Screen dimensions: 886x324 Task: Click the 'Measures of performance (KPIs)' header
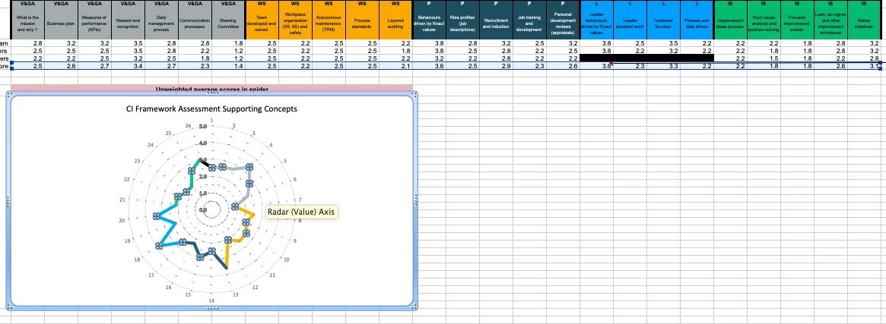tap(94, 24)
